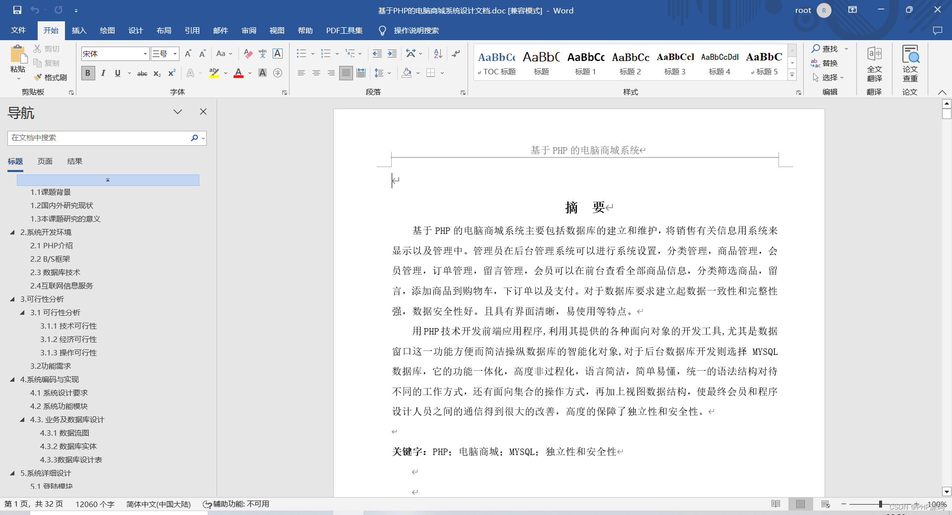The width and height of the screenshot is (952, 515).
Task: Click the phonetic guide (wén) icon
Action: 263,54
